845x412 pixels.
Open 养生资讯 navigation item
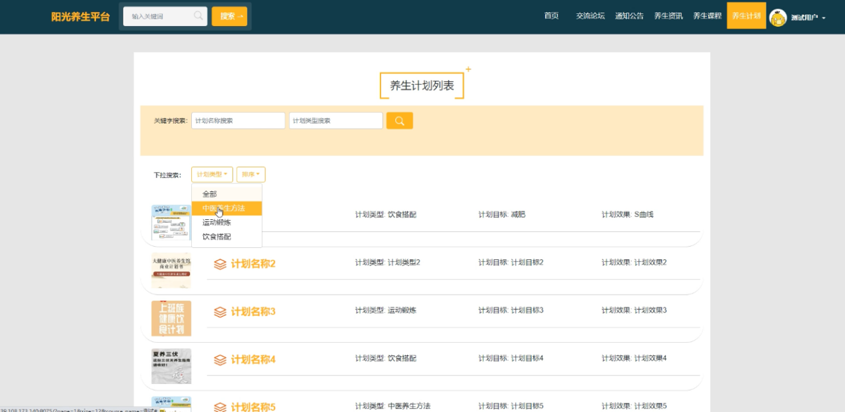click(668, 16)
